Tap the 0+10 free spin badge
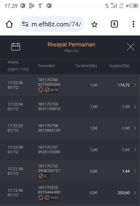This screenshot has height=206, width=140. (x=51, y=90)
